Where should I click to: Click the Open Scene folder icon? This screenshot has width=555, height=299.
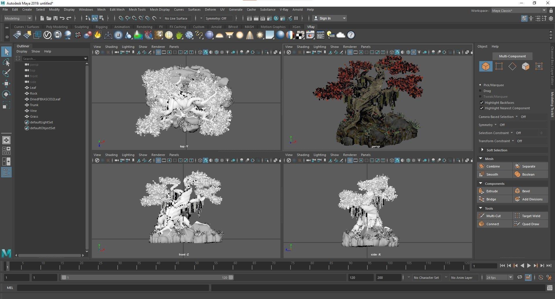pyautogui.click(x=49, y=18)
